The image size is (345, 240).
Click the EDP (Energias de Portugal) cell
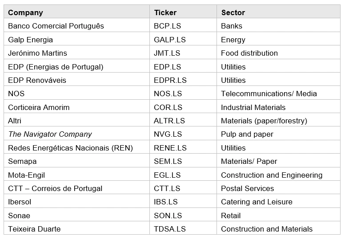click(76, 66)
